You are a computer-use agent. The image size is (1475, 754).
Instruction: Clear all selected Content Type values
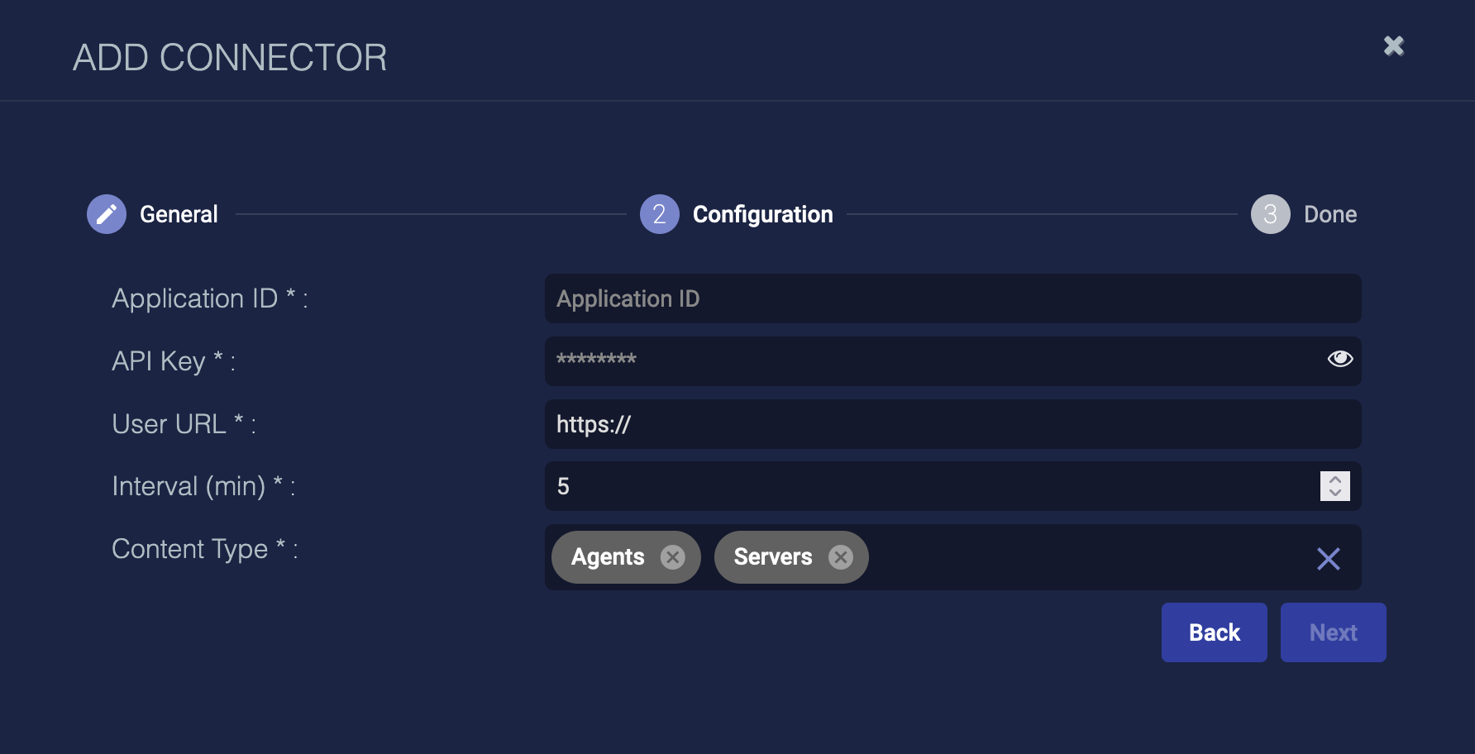tap(1328, 559)
